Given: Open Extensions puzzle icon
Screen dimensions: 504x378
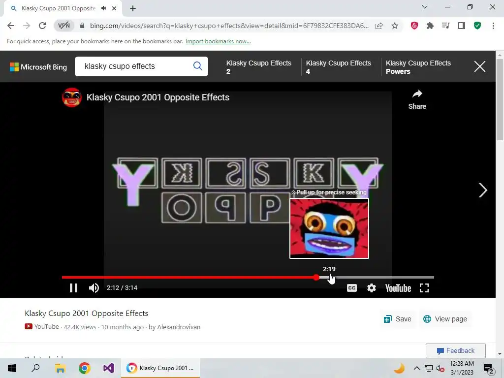Looking at the screenshot, I should coord(430,26).
